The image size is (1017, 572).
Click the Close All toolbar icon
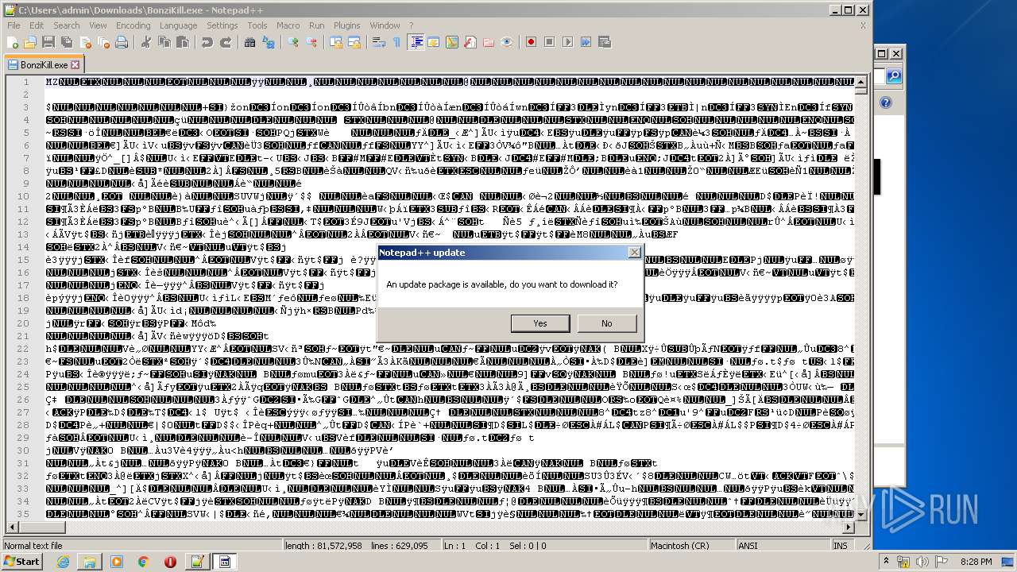click(x=103, y=42)
